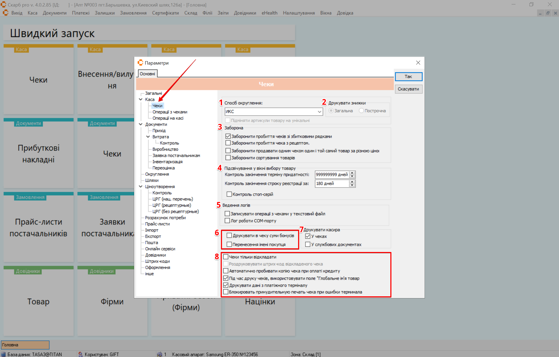
Task: Click the Скарб app logo in the menu bar
Action: (5, 13)
